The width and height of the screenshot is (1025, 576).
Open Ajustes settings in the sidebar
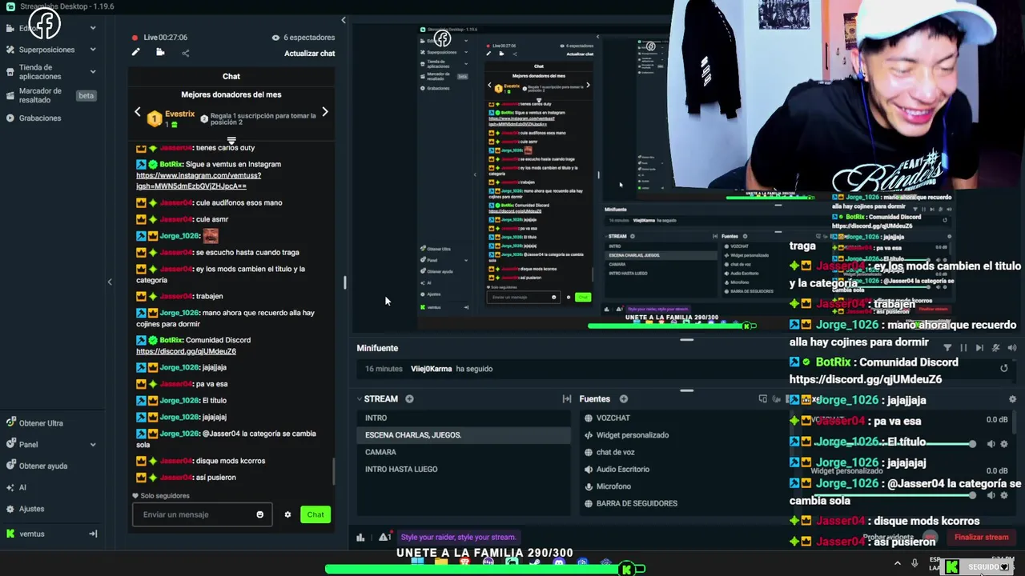(x=25, y=509)
